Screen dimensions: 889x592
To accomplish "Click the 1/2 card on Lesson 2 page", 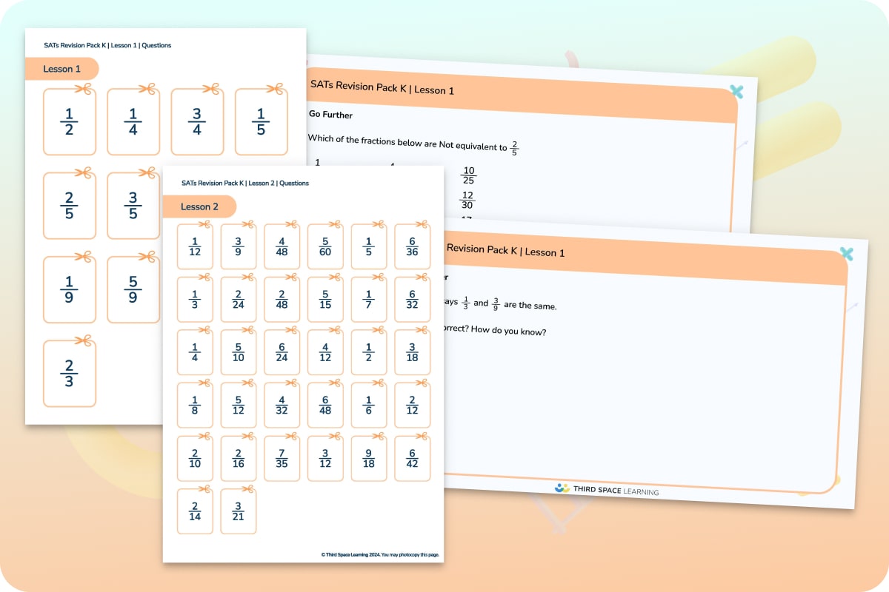I will click(369, 352).
